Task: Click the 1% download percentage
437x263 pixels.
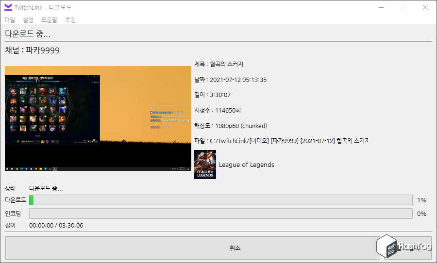Action: point(421,200)
